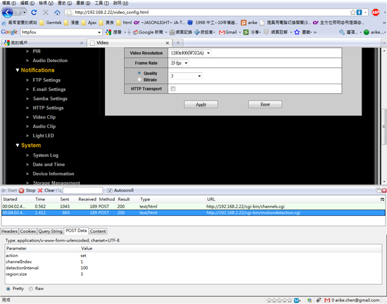Image resolution: width=387 pixels, height=304 pixels.
Task: Detach HttpFox panel to window icon
Action: (379, 190)
